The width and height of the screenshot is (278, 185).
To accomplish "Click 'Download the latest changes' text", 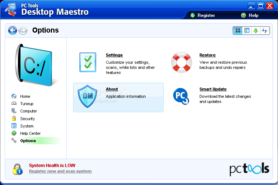I will click(x=225, y=99).
